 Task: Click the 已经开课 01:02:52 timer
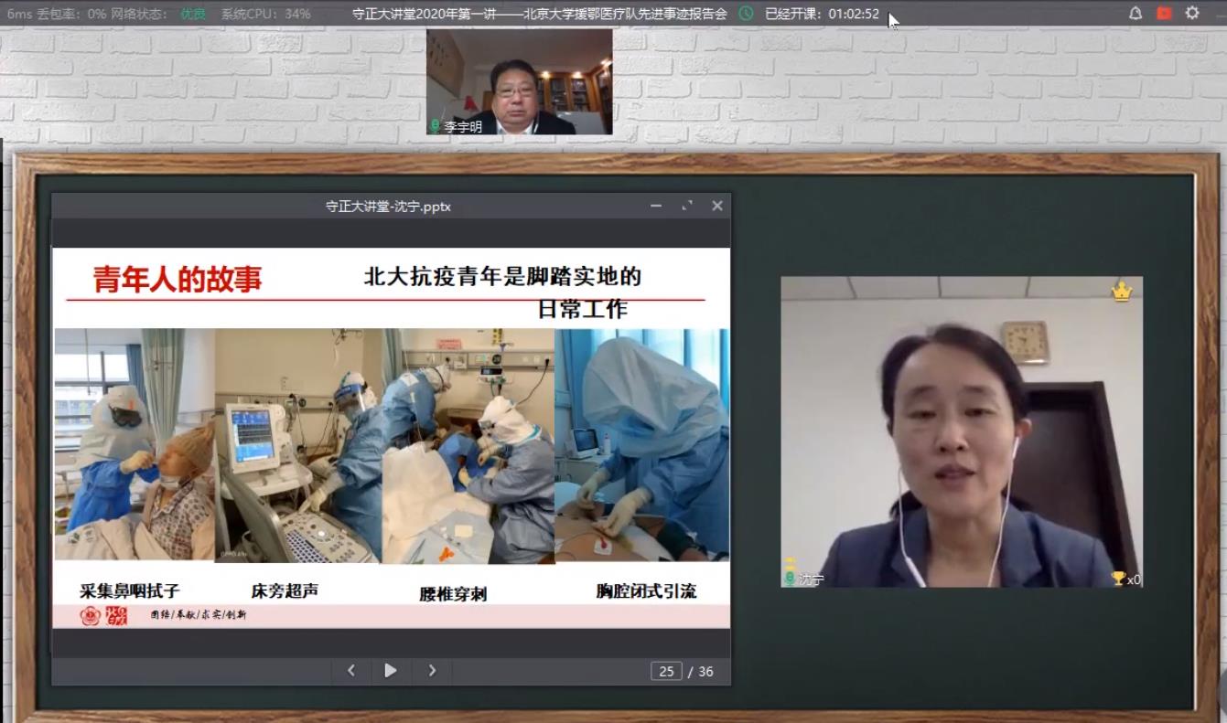pos(822,14)
